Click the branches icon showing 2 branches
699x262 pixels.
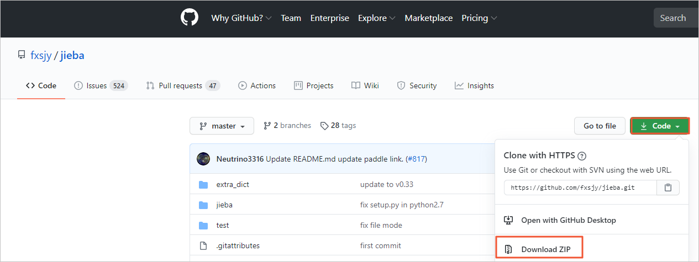click(267, 126)
